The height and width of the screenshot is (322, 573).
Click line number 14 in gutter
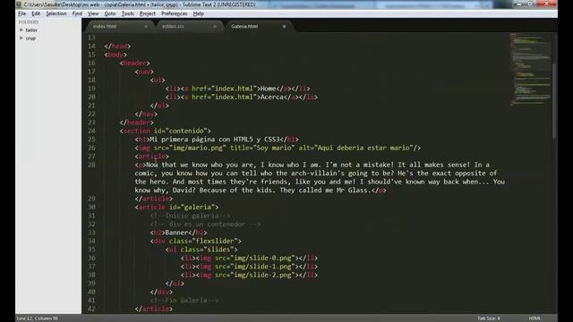(x=91, y=46)
